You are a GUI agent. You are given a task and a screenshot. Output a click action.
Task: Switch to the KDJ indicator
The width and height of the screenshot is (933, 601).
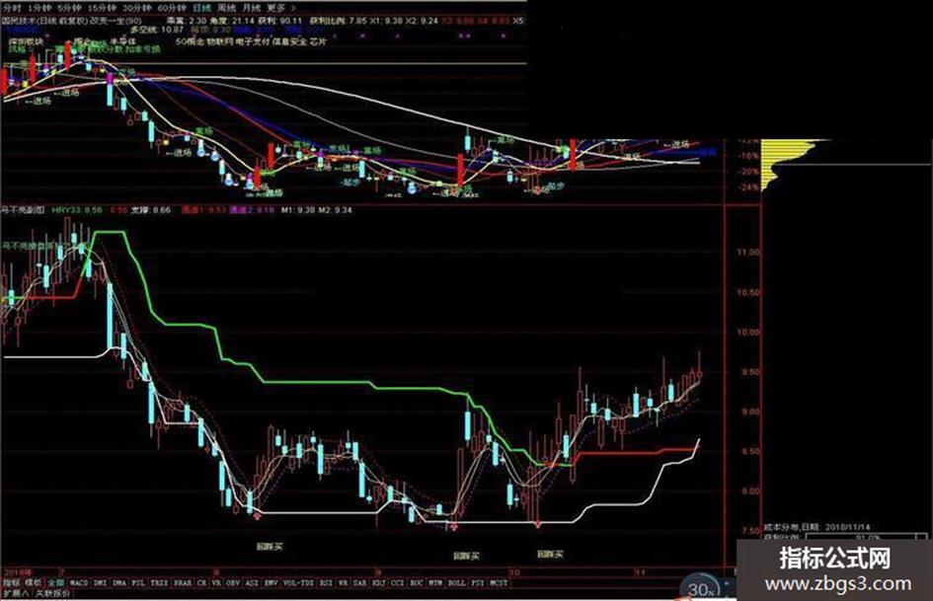(379, 583)
